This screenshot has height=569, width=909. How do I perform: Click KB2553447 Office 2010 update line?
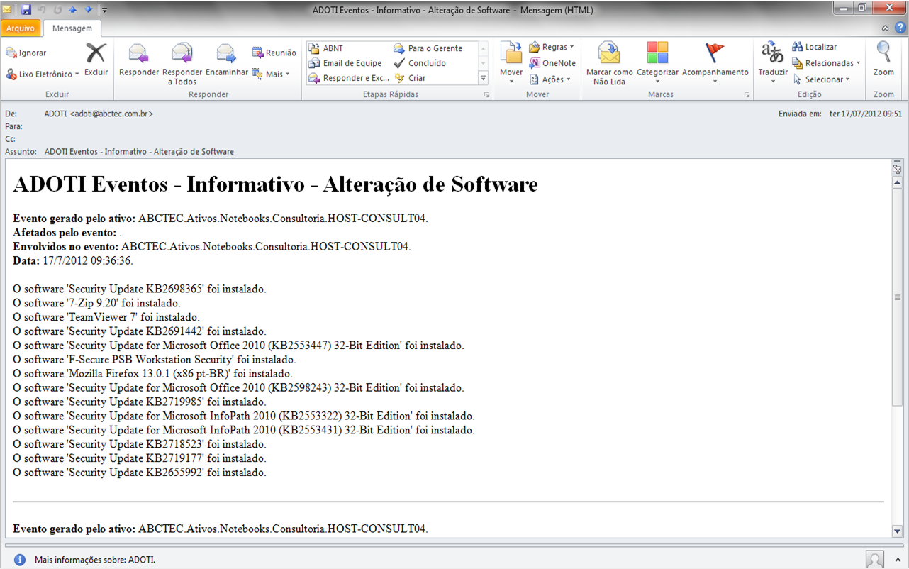click(x=239, y=346)
